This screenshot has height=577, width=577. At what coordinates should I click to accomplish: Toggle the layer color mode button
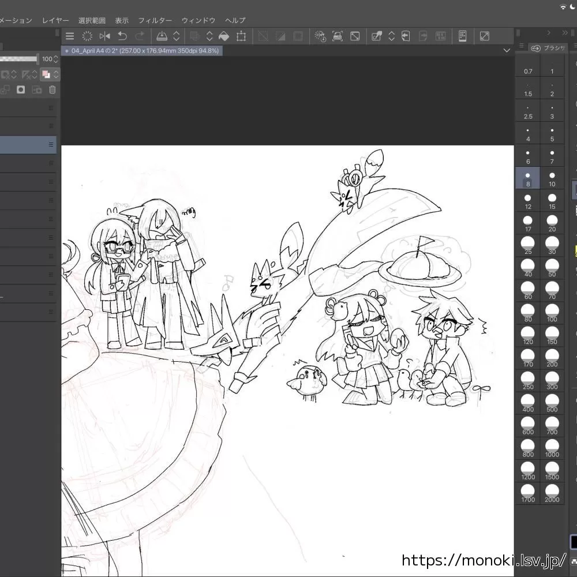pos(46,74)
